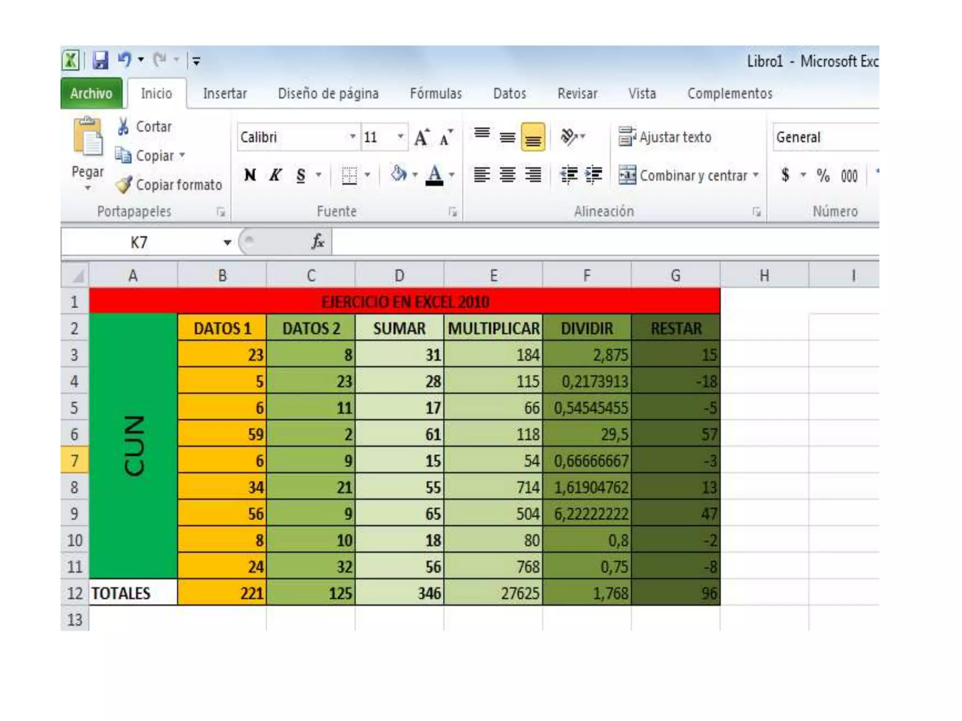Open the Calibri font name dropdown
The height and width of the screenshot is (721, 962).
coord(352,137)
